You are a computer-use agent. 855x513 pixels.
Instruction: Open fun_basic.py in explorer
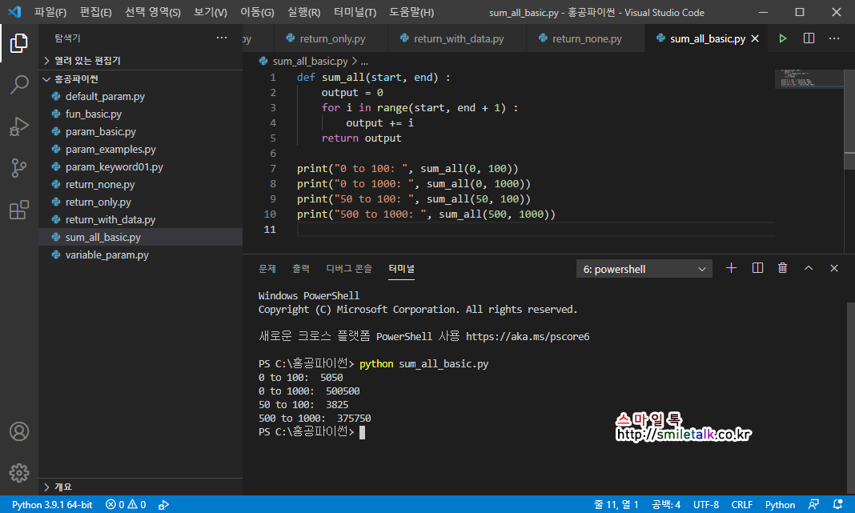click(x=141, y=114)
